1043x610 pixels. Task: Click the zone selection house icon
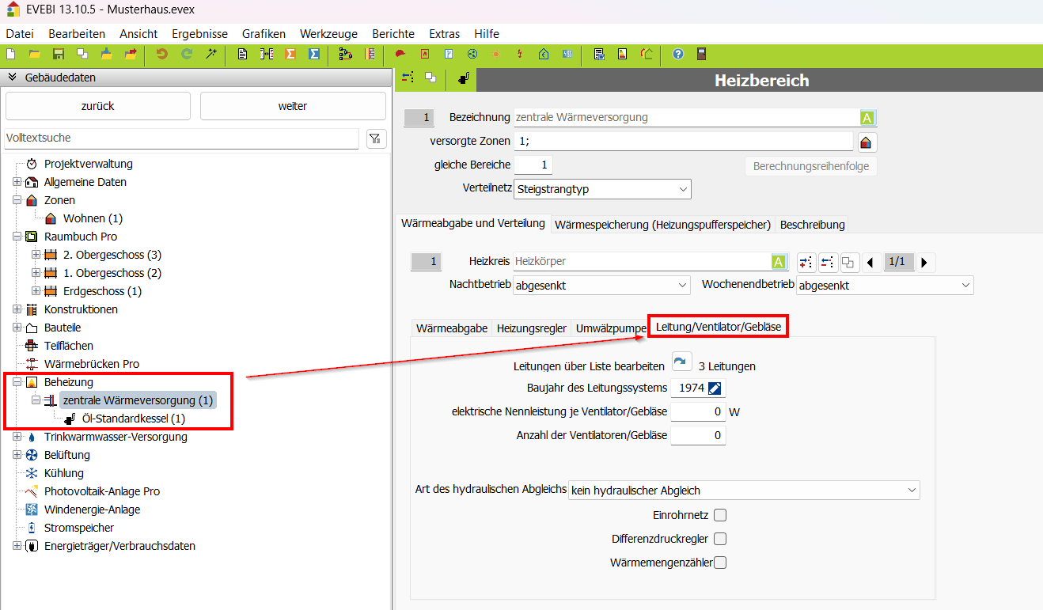[867, 142]
